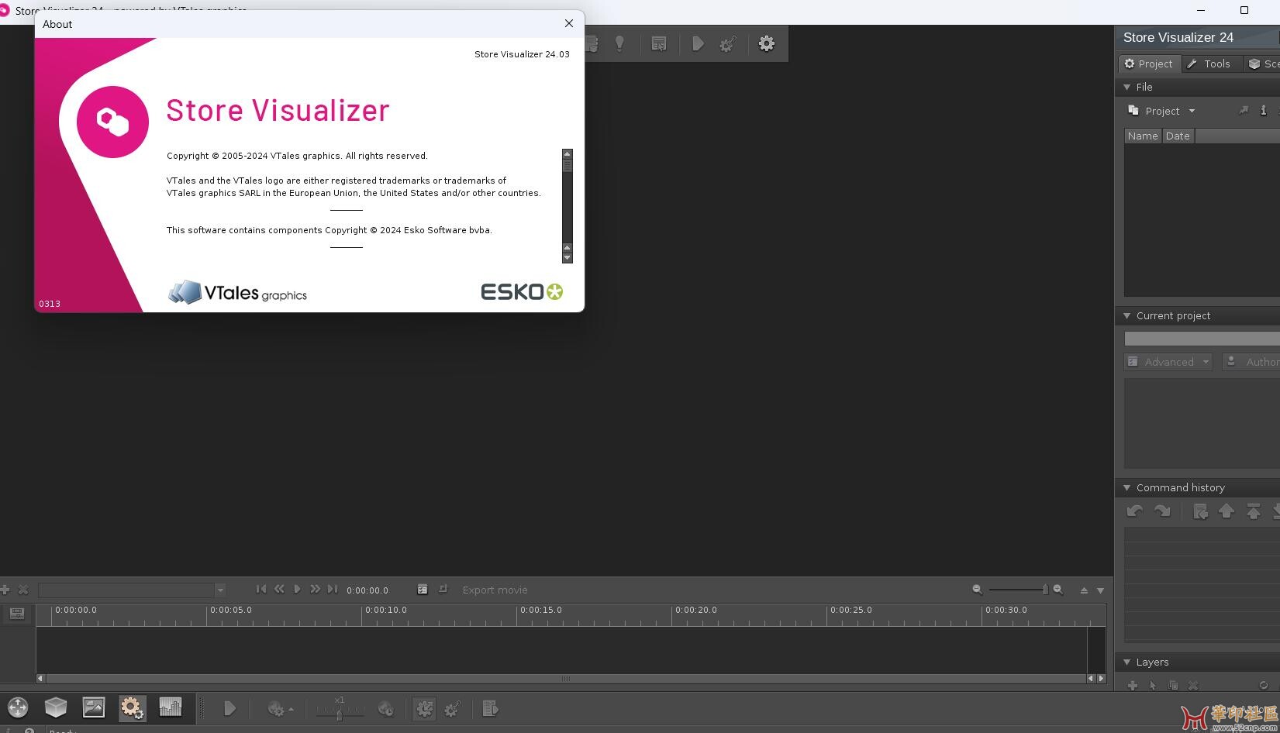Zoom in the timeline
Image resolution: width=1280 pixels, height=733 pixels.
pos(1057,590)
